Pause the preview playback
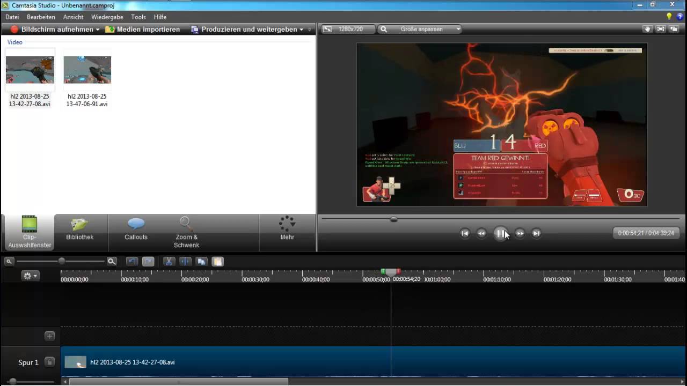687x386 pixels. click(500, 233)
